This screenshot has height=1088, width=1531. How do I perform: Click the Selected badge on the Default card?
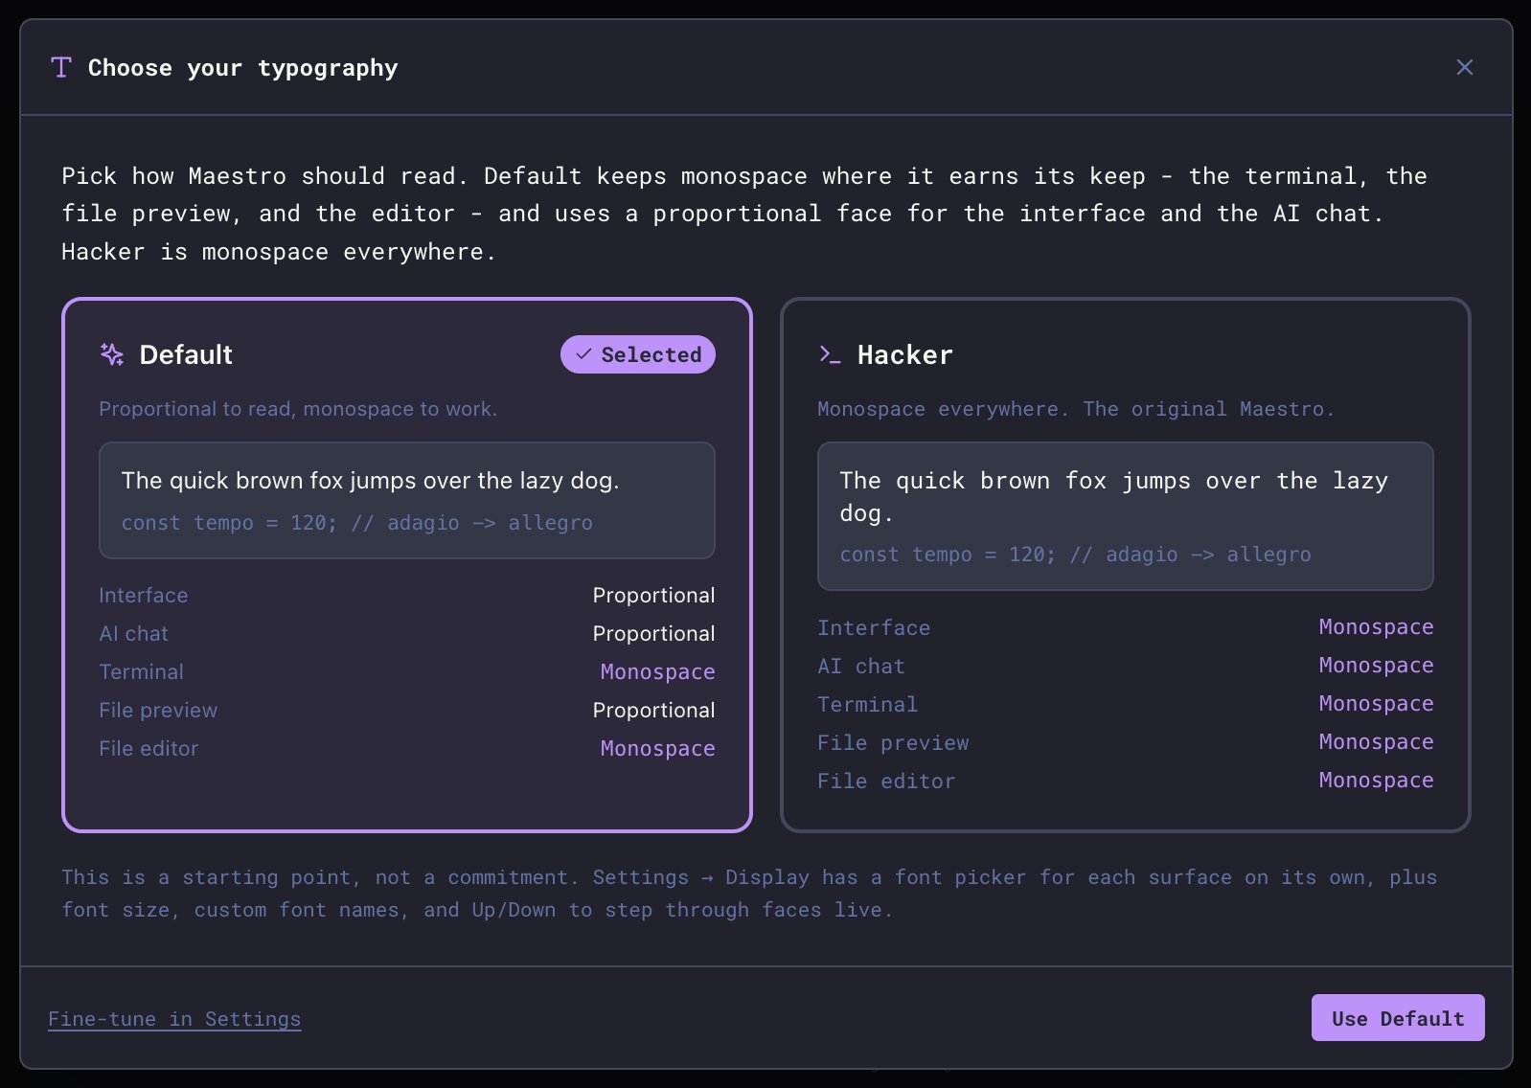638,354
